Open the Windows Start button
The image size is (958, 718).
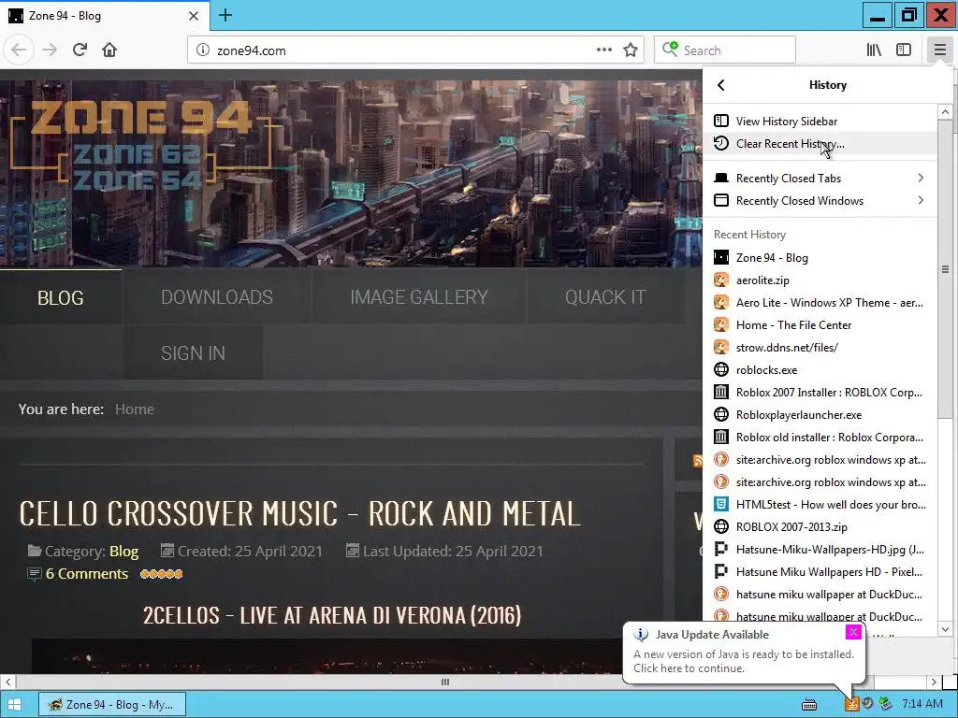15,705
